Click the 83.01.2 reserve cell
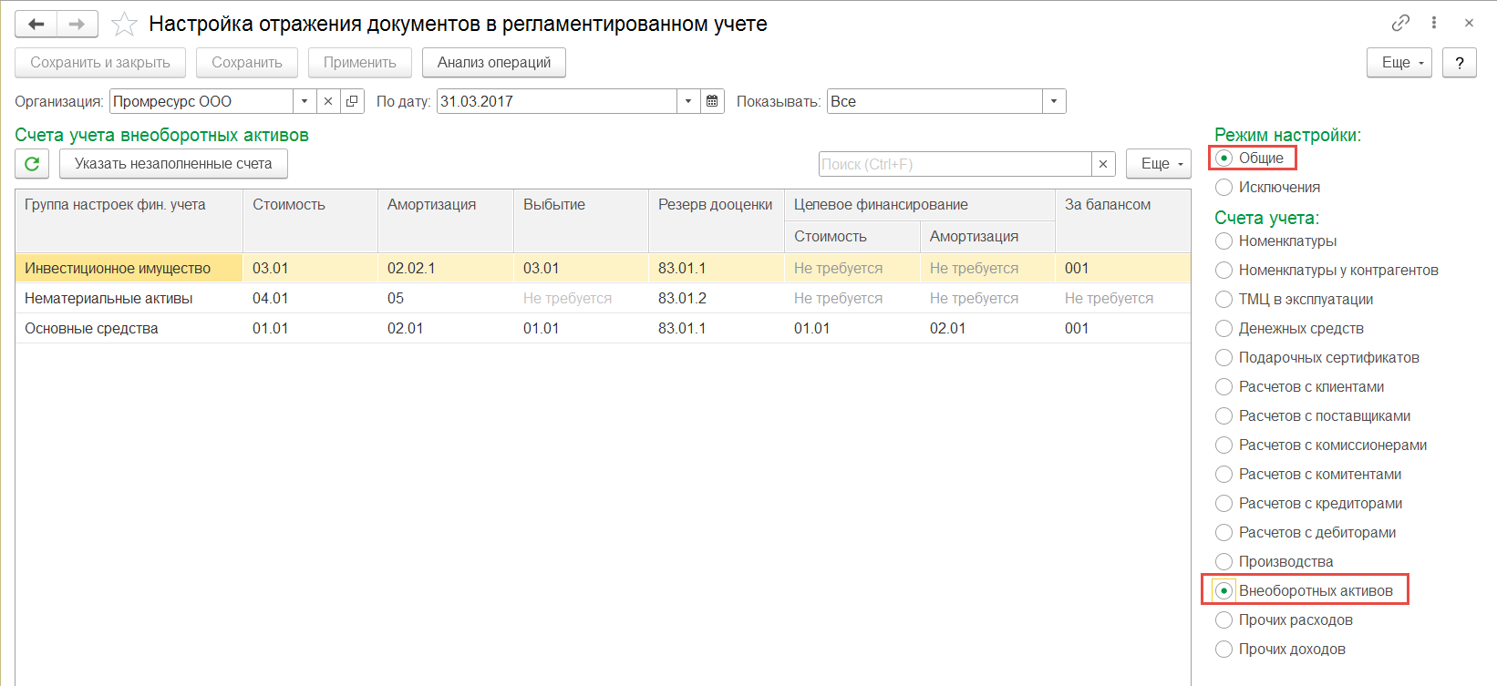The image size is (1497, 686). point(717,299)
